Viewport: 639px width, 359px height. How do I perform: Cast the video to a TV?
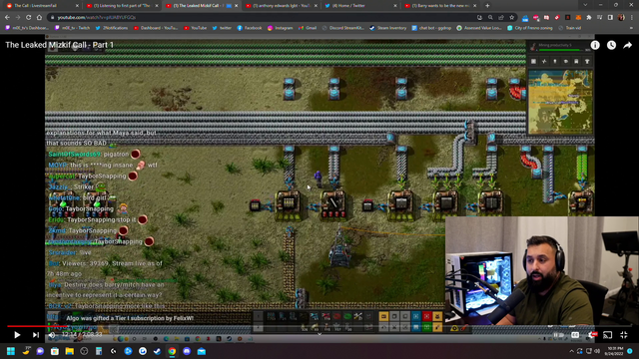pos(608,335)
